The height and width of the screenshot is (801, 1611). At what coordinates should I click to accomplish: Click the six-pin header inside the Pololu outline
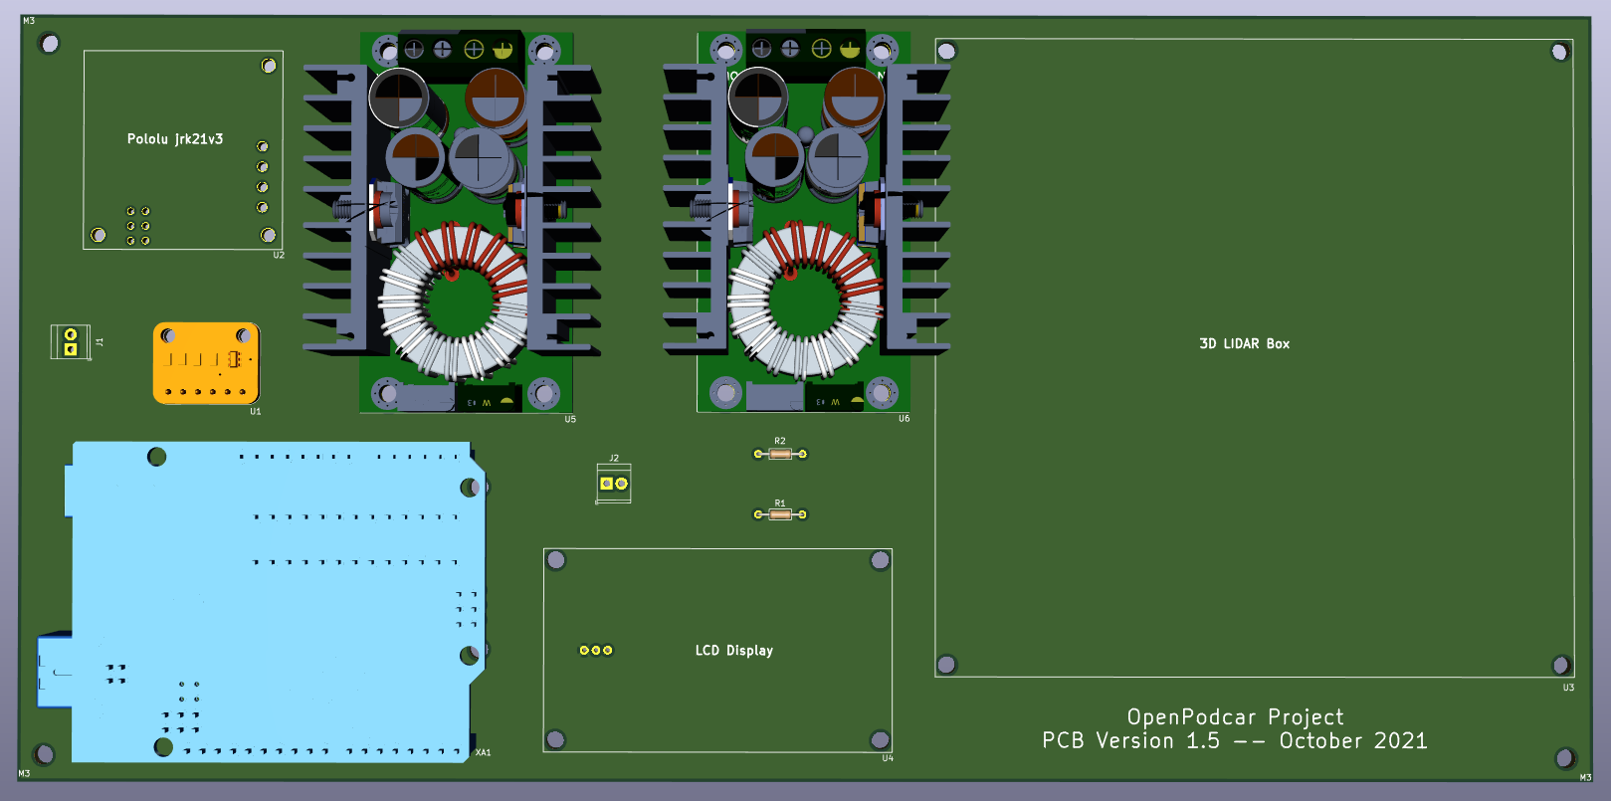click(x=138, y=226)
